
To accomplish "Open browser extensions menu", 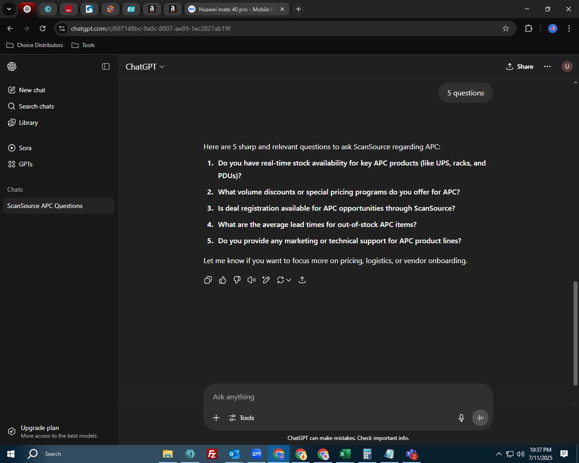I will point(528,28).
